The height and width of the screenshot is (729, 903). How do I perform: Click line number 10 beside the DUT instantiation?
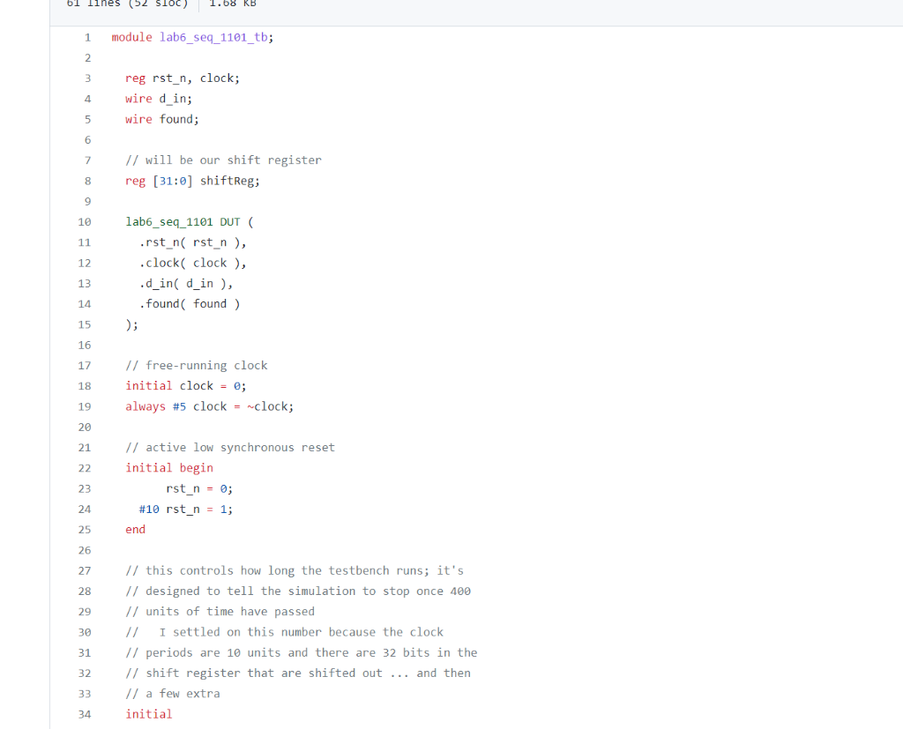click(x=85, y=221)
